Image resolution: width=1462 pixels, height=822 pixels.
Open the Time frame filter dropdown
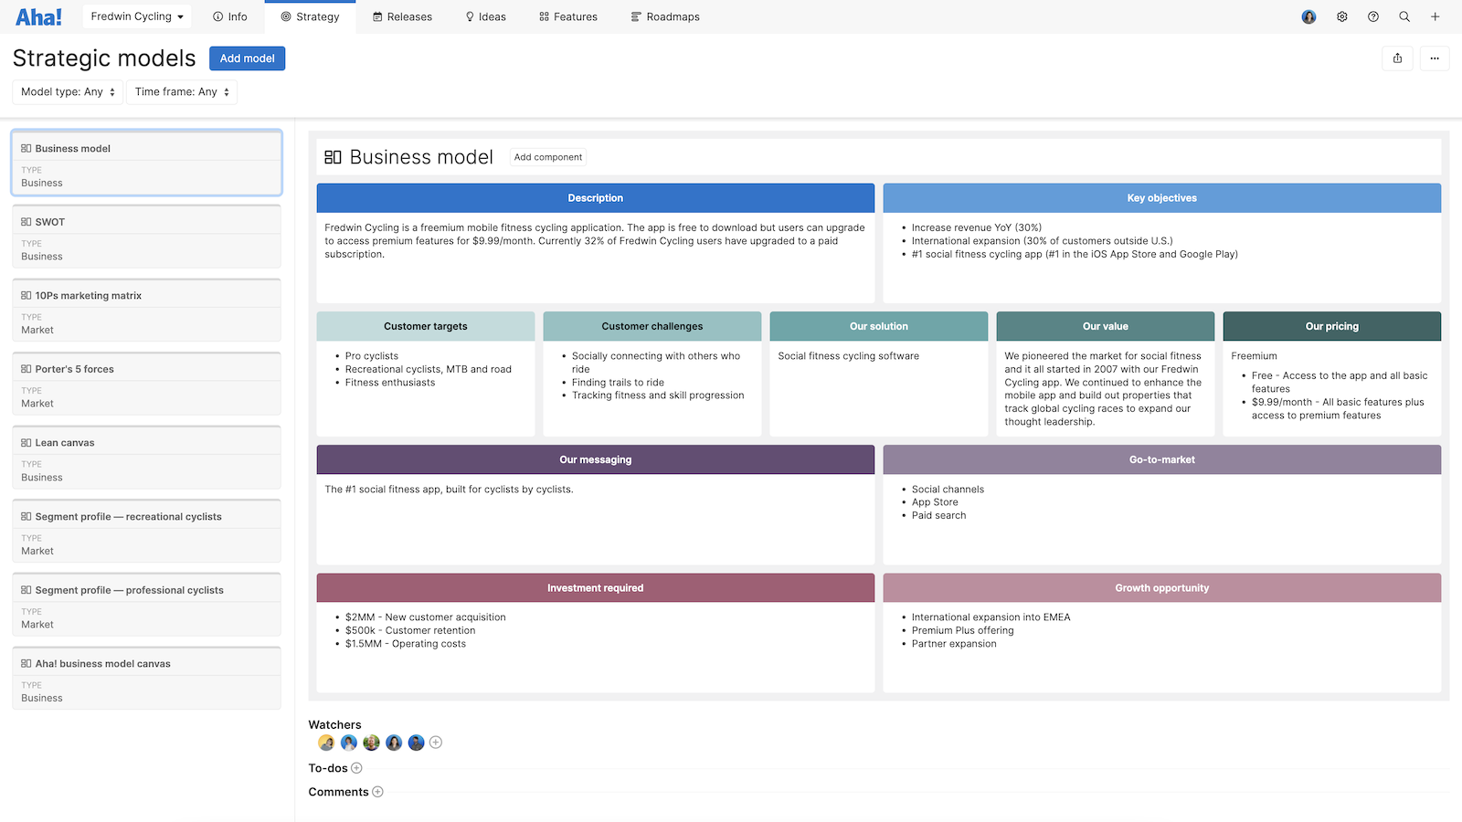[182, 91]
